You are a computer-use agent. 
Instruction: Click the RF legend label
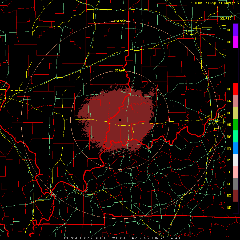(x=229, y=30)
